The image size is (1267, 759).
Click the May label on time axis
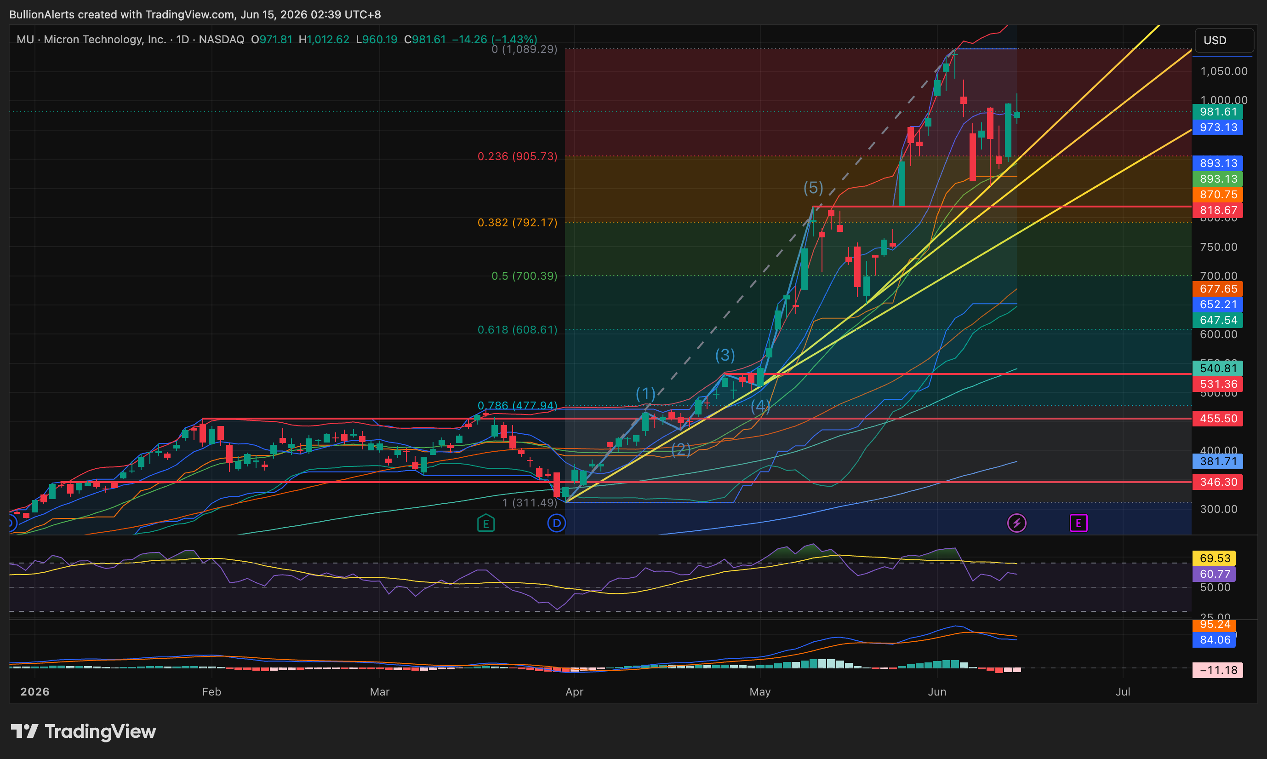click(760, 692)
